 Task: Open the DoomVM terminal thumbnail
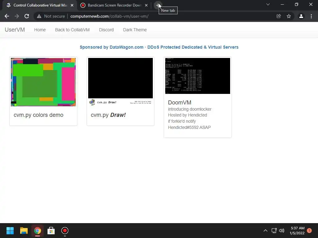point(198,76)
